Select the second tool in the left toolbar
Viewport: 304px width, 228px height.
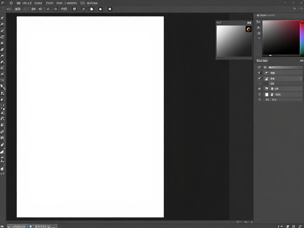tap(2, 24)
